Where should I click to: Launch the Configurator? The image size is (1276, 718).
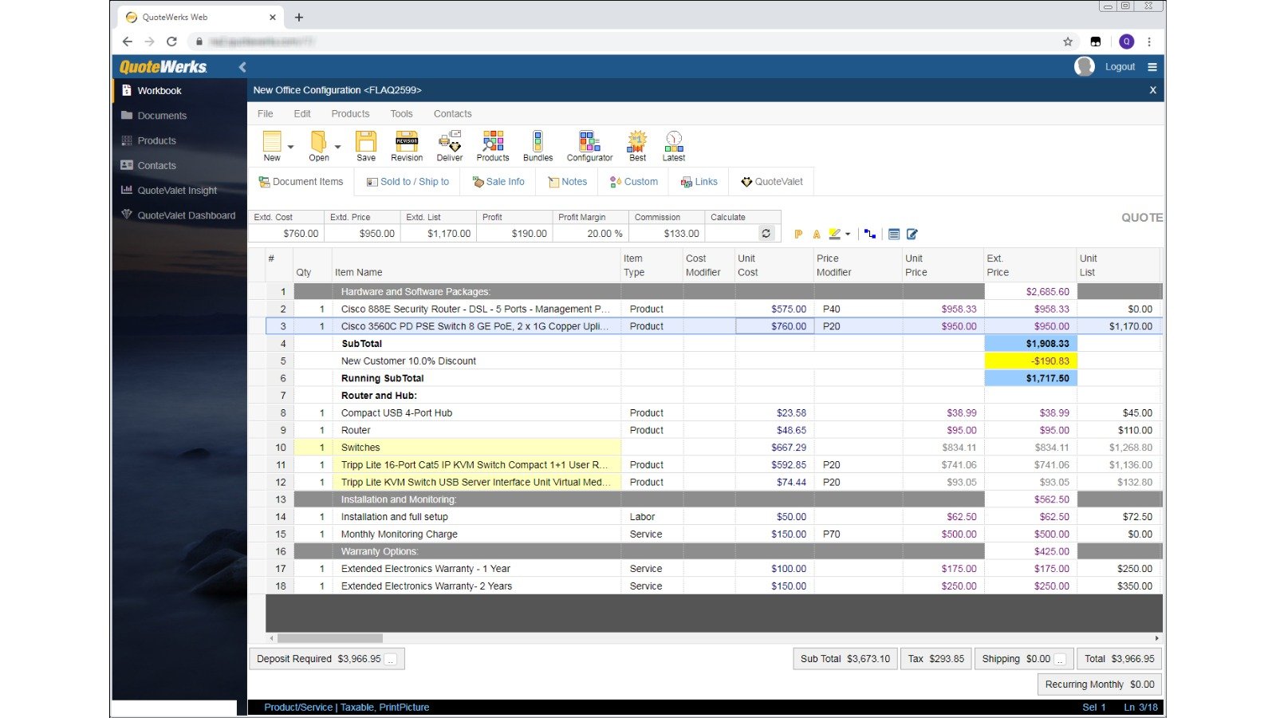pyautogui.click(x=589, y=145)
